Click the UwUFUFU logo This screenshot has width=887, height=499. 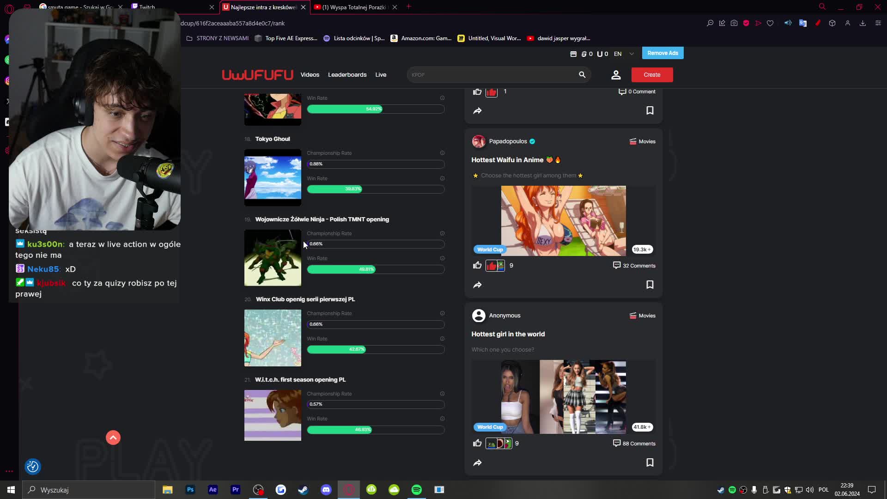pyautogui.click(x=258, y=75)
